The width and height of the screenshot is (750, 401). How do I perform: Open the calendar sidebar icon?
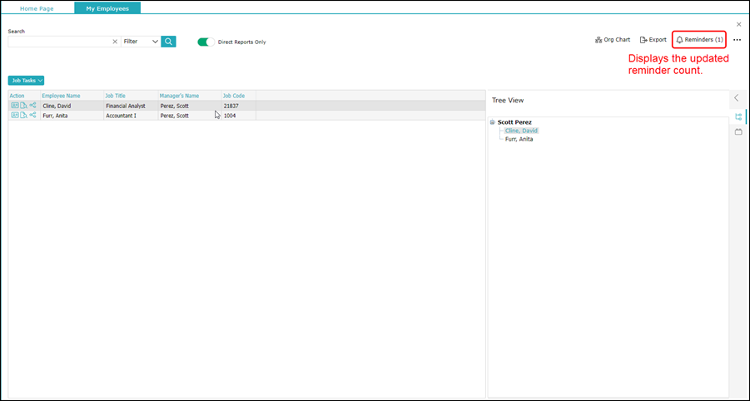click(x=738, y=131)
